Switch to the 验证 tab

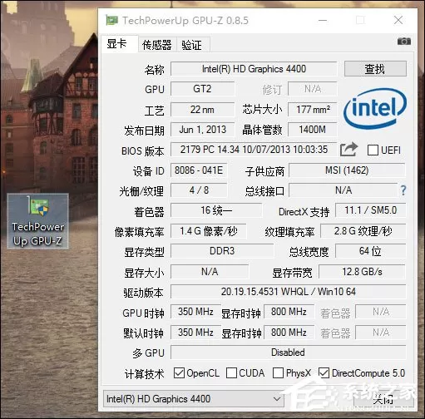(192, 45)
